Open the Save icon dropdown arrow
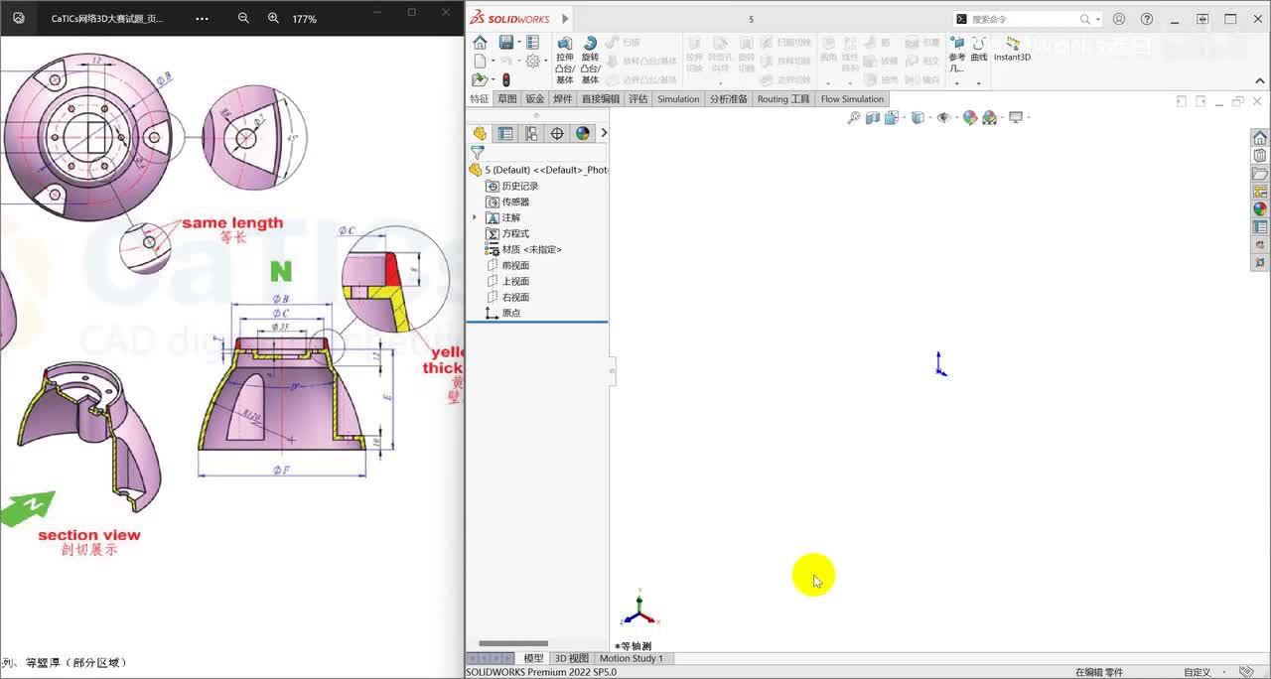1271x679 pixels. [518, 43]
